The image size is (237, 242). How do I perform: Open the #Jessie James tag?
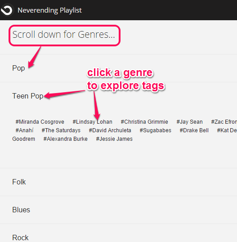point(114,139)
